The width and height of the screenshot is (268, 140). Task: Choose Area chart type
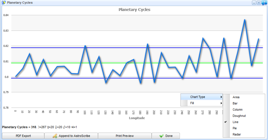(236, 97)
